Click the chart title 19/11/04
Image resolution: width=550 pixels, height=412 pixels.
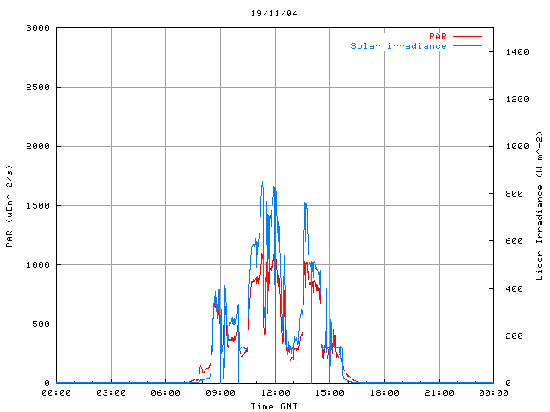[274, 14]
